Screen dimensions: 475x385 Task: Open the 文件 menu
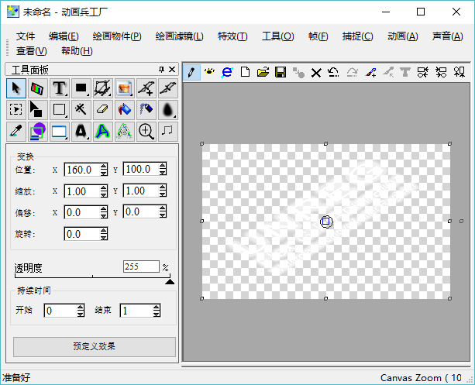tap(26, 36)
